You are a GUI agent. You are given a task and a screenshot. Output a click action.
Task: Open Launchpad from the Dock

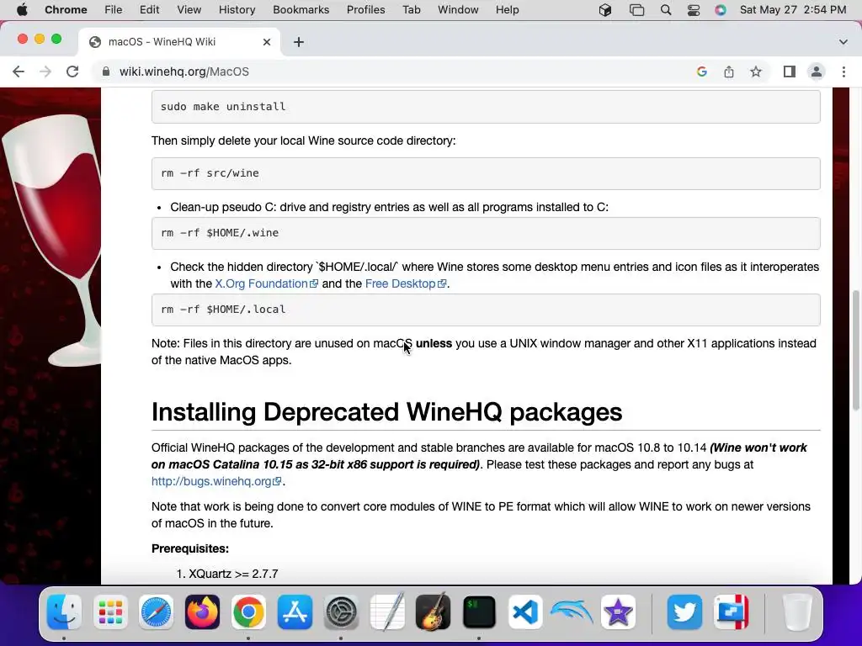pyautogui.click(x=110, y=612)
